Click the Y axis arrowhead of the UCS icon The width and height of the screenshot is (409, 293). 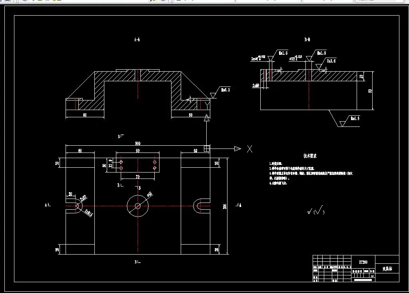[207, 118]
